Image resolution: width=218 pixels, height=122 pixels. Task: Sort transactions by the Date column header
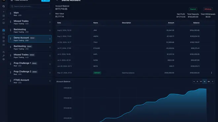click(x=59, y=23)
